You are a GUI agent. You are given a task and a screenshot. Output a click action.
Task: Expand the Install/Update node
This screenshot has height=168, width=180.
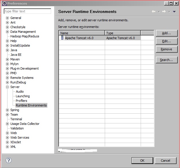[x=7, y=45]
